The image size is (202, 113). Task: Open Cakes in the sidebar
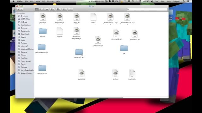23,64
